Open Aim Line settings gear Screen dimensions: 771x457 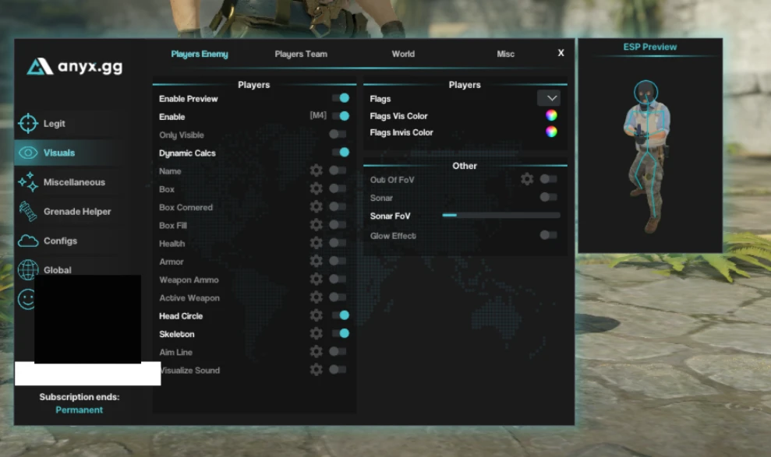pyautogui.click(x=317, y=351)
